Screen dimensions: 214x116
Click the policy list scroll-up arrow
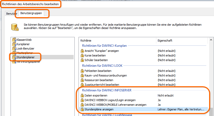coord(211,40)
